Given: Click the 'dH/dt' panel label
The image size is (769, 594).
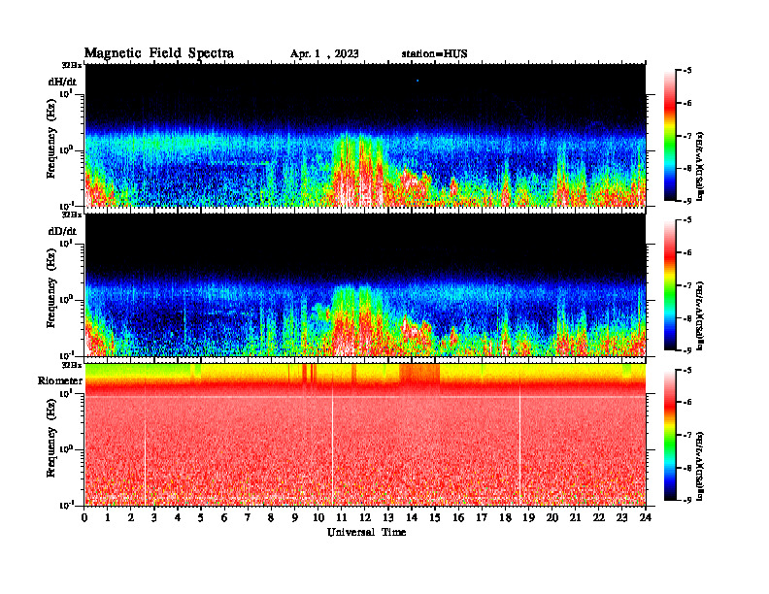Looking at the screenshot, I should click(x=62, y=82).
